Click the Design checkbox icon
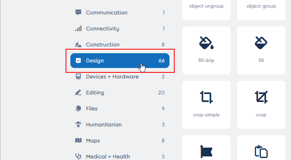The width and height of the screenshot is (291, 160). pos(78,61)
